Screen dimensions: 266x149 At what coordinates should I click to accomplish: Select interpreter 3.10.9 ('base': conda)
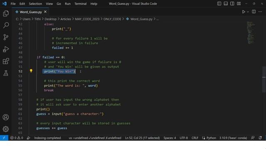tap(233, 138)
